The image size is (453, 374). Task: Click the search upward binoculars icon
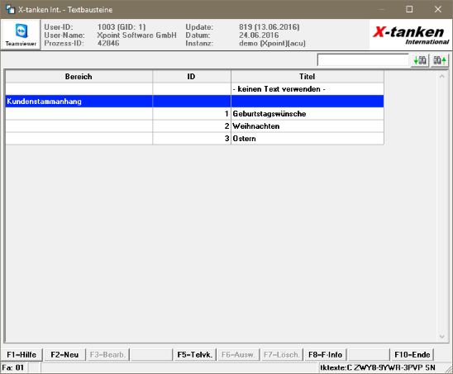point(440,60)
